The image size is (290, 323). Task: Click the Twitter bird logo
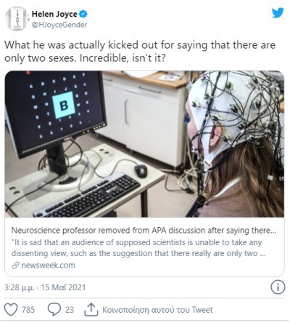278,13
